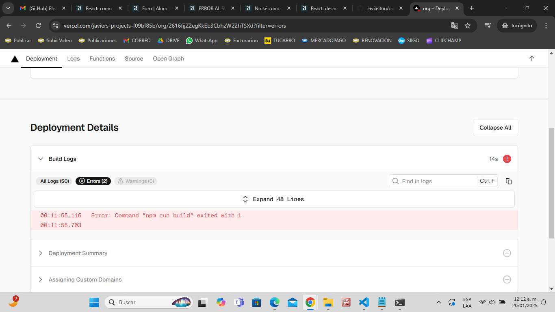Screen dimensions: 555x312
Task: Open the Terminal app from the taskbar
Action: coord(399,302)
